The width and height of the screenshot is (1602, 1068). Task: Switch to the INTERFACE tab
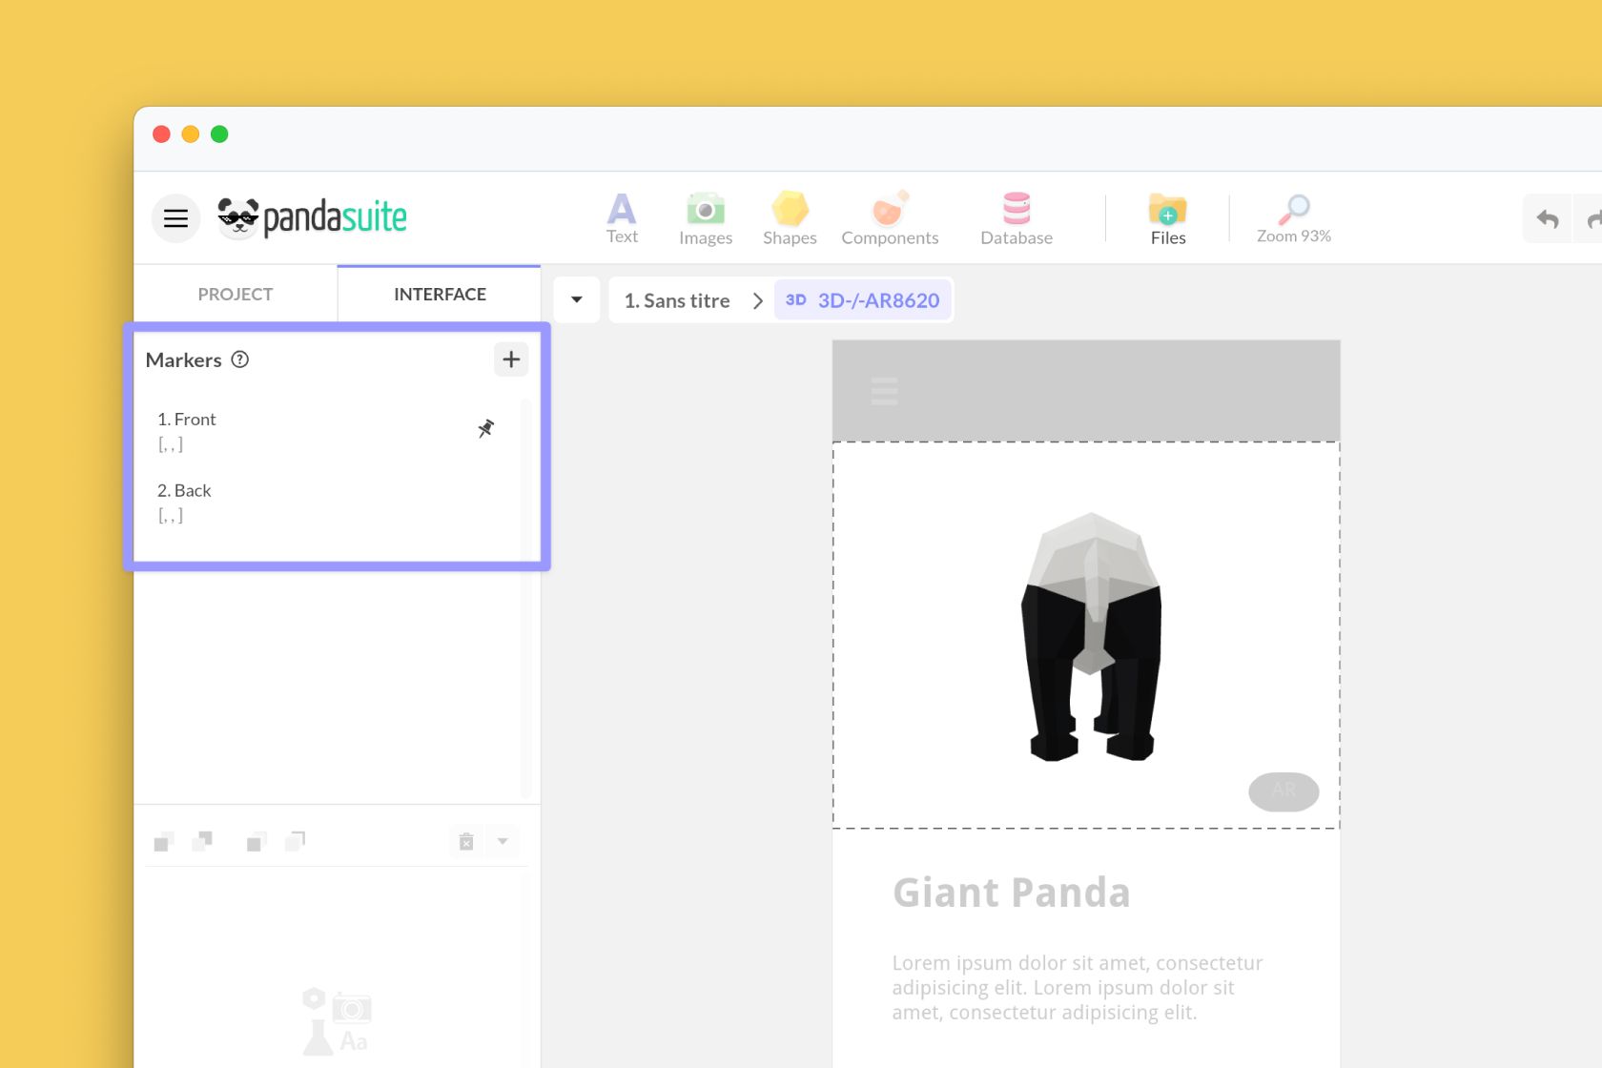[x=440, y=295]
